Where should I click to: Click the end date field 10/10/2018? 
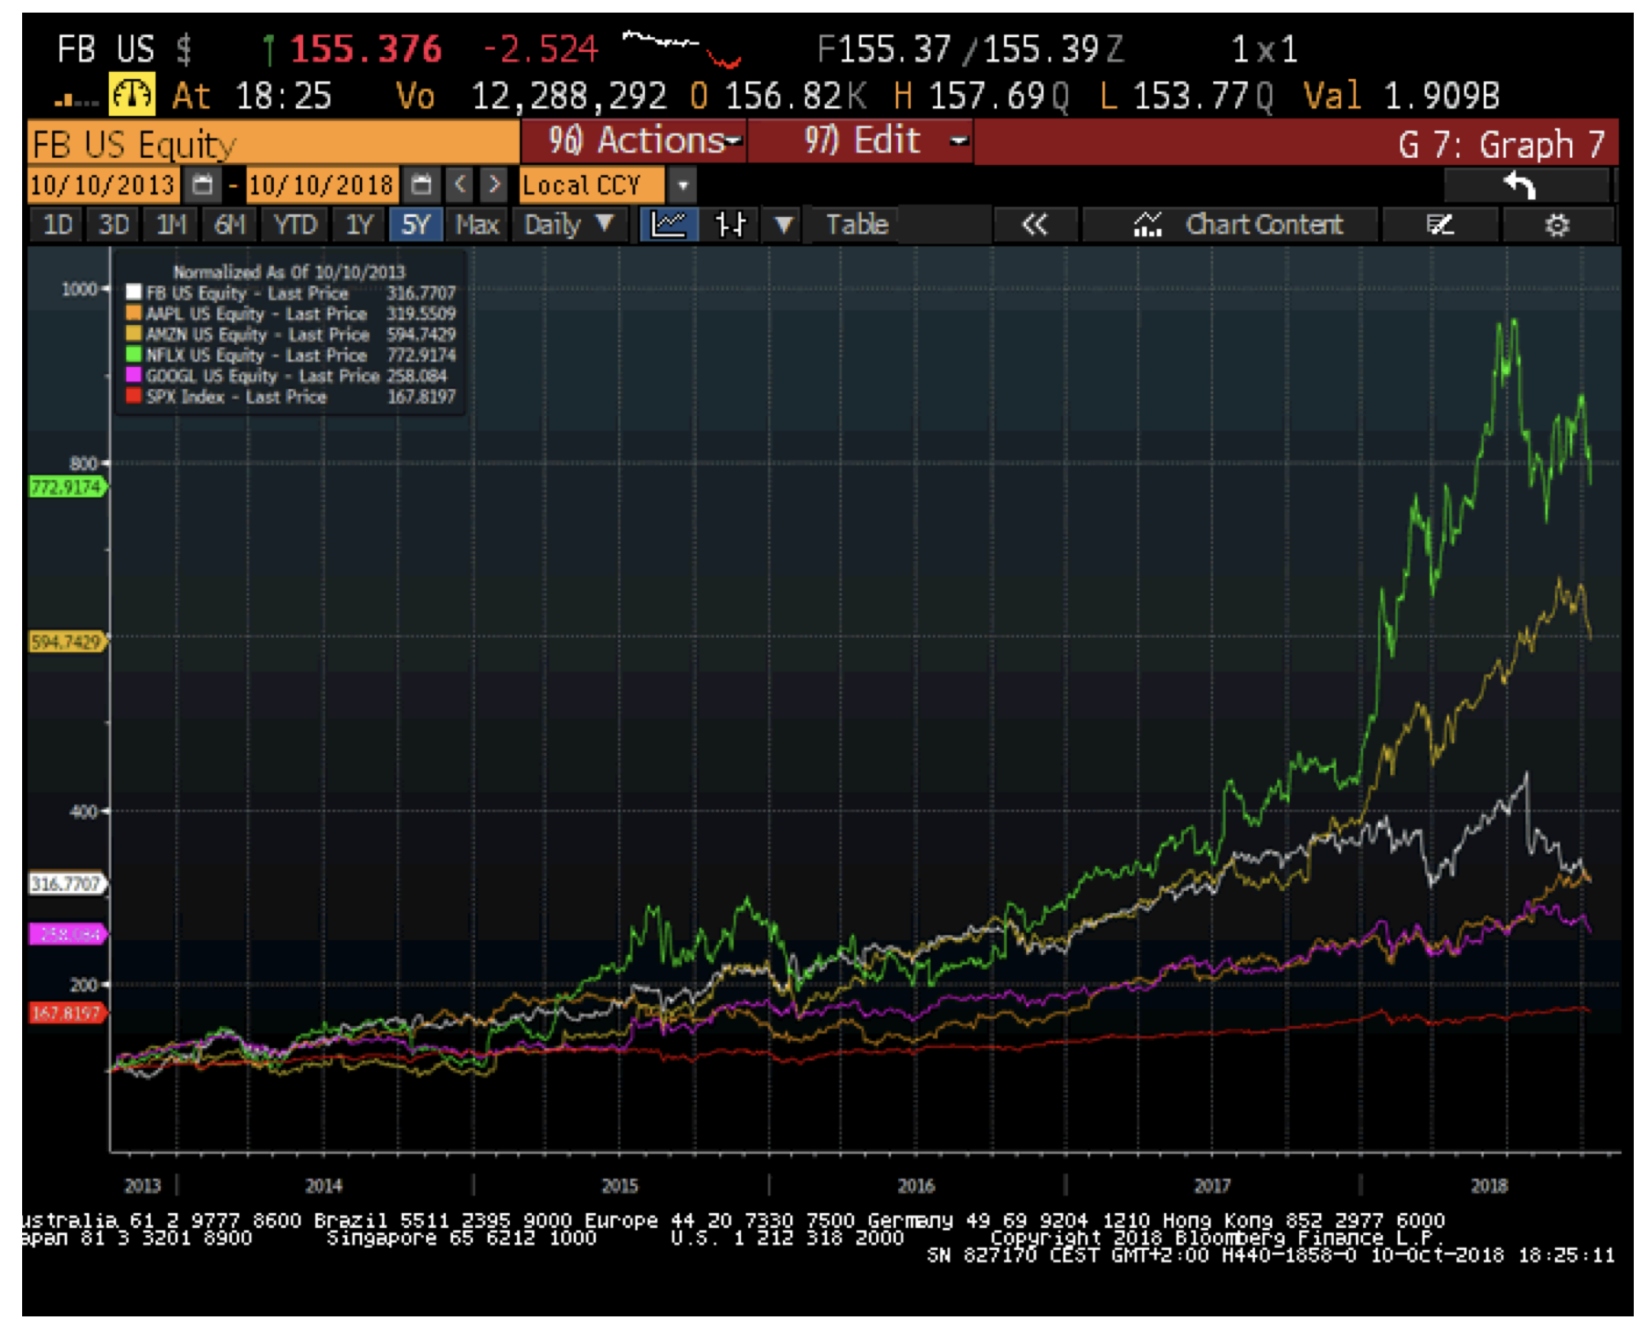point(320,185)
